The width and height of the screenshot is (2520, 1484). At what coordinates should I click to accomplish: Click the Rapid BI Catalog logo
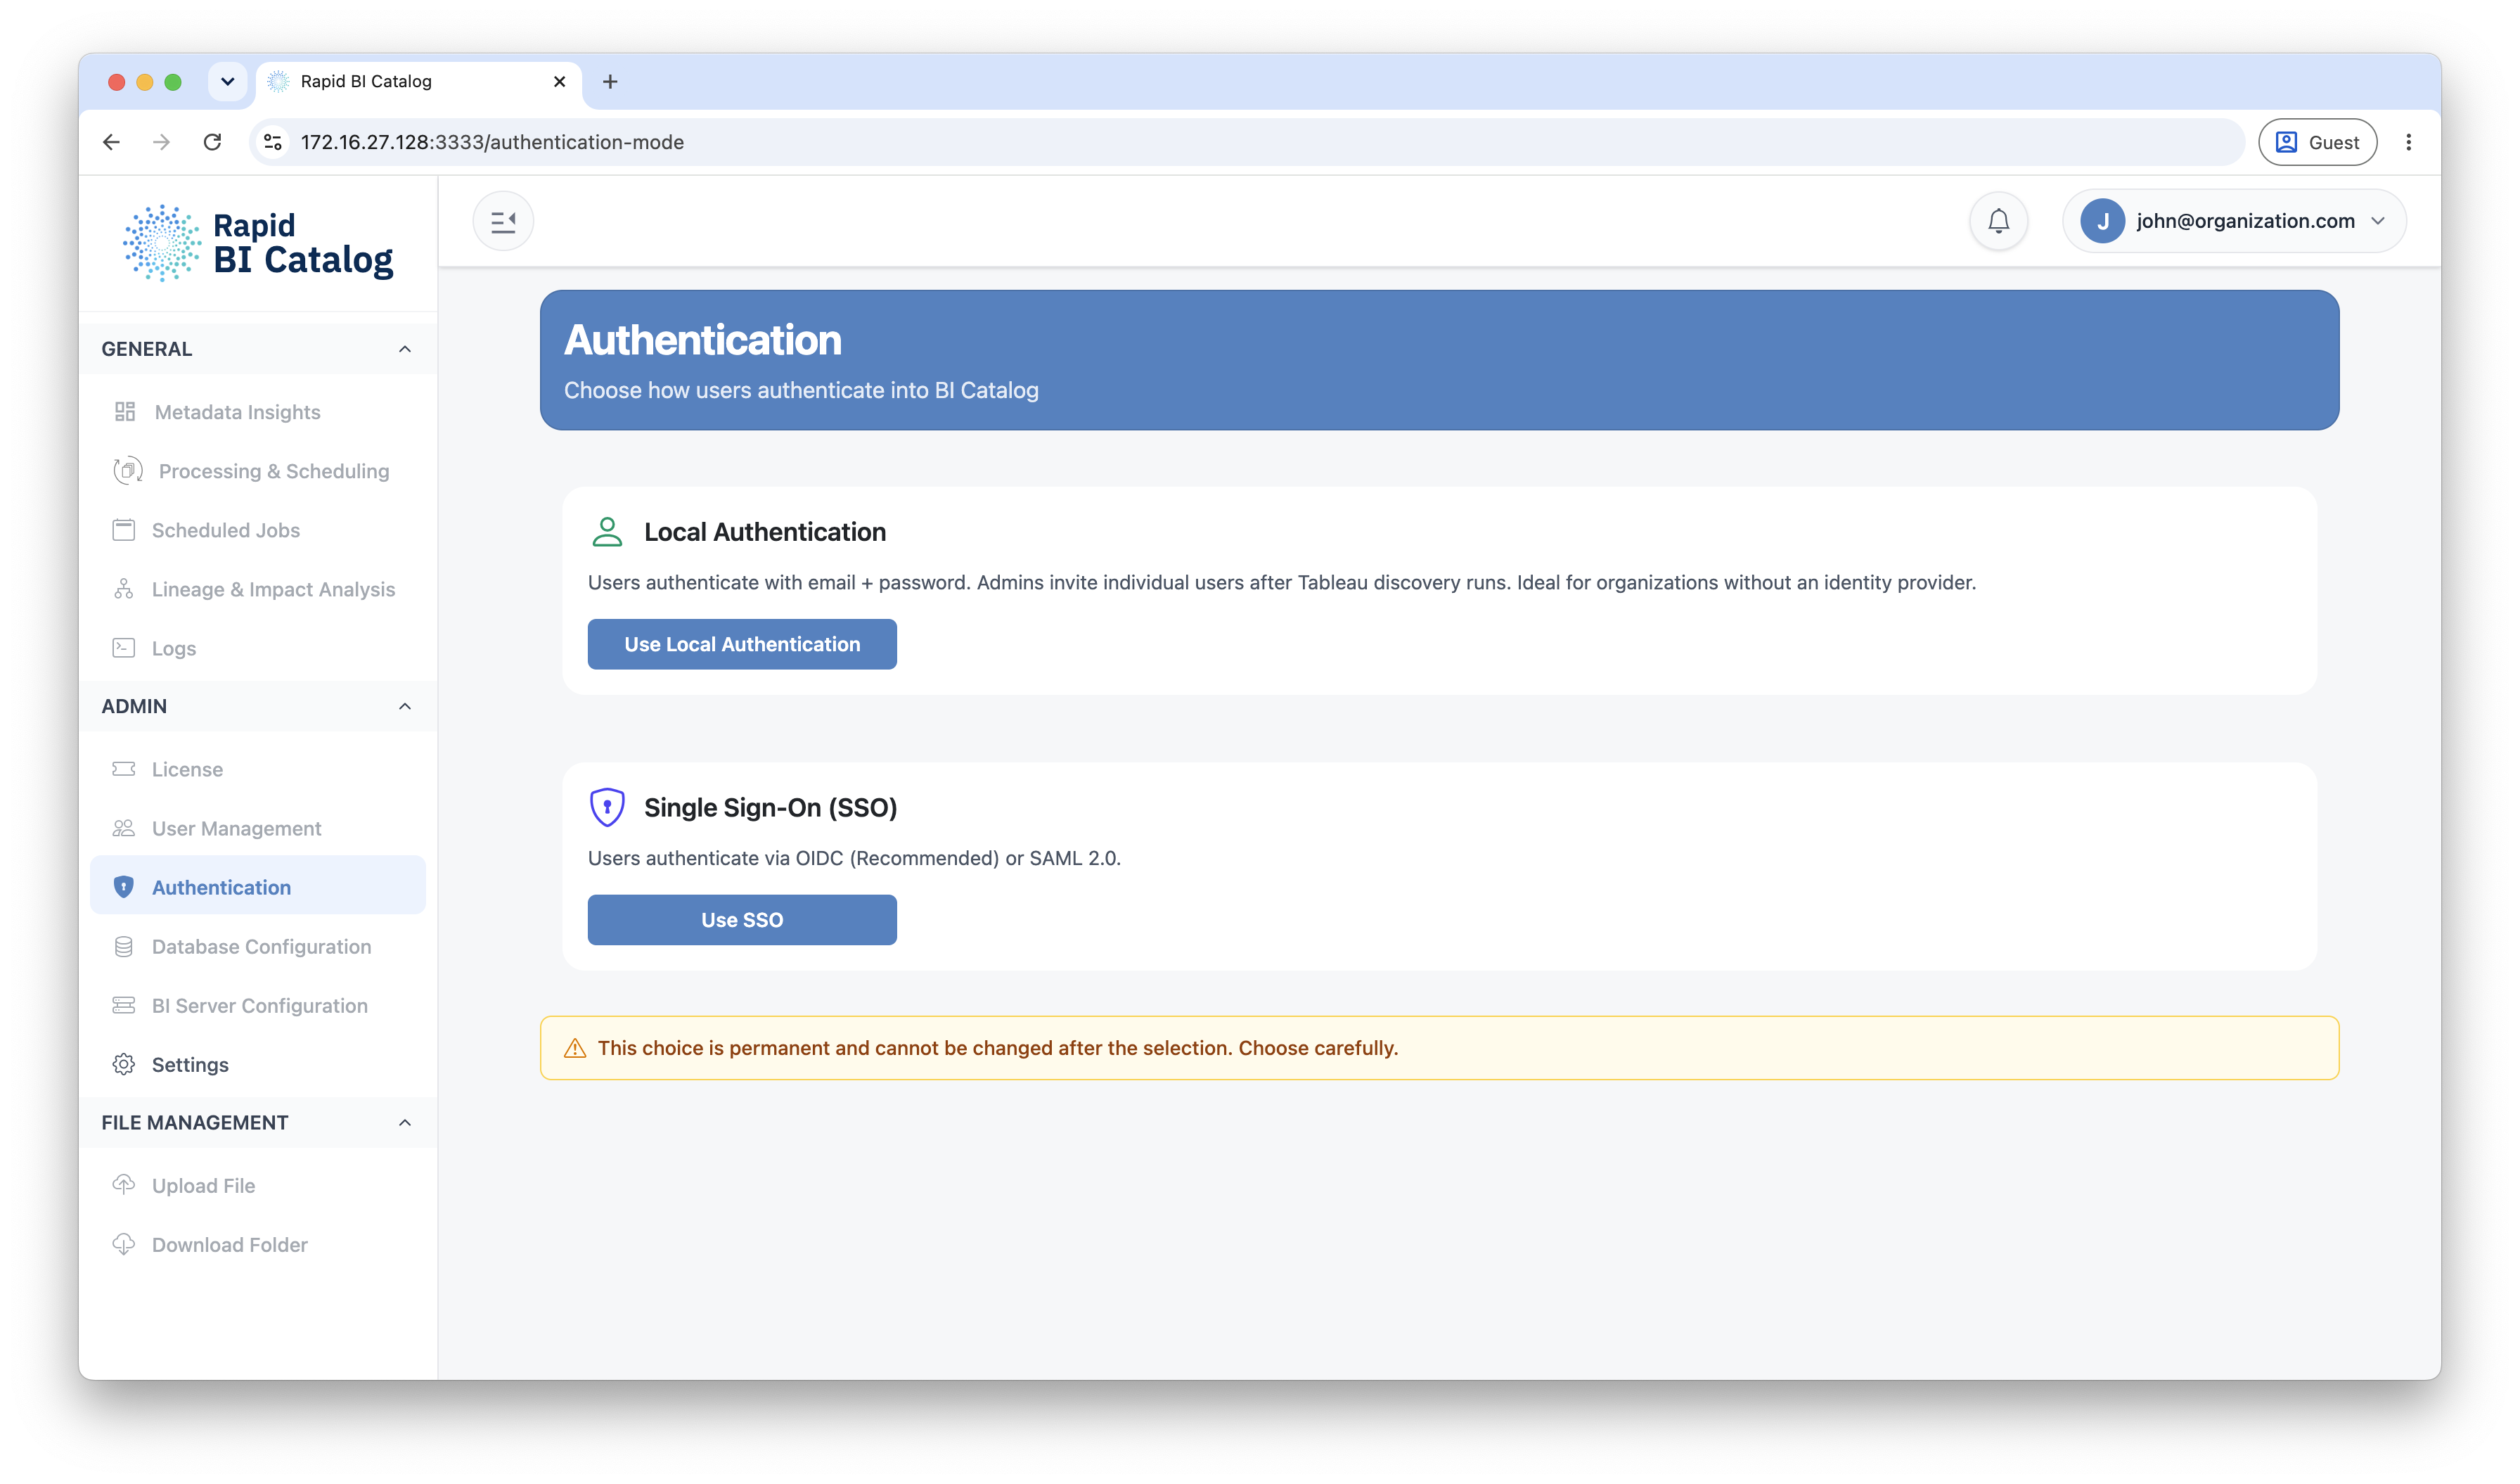coord(258,243)
